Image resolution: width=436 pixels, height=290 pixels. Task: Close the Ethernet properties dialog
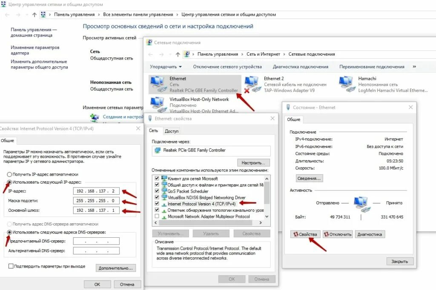[x=272, y=118]
